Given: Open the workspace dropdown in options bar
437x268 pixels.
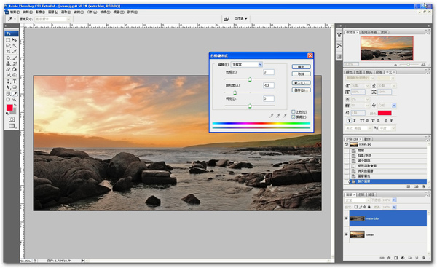Looking at the screenshot, I should click(240, 19).
